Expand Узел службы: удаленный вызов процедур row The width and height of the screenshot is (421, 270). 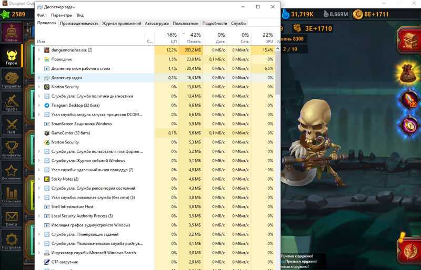point(38,170)
